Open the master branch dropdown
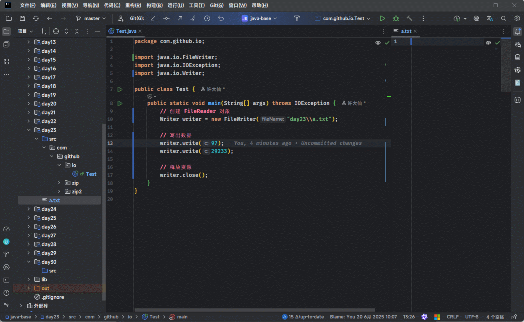The height and width of the screenshot is (322, 524). [x=91, y=18]
